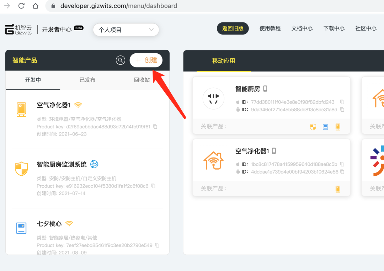Select the 开发中 tab

click(x=33, y=80)
